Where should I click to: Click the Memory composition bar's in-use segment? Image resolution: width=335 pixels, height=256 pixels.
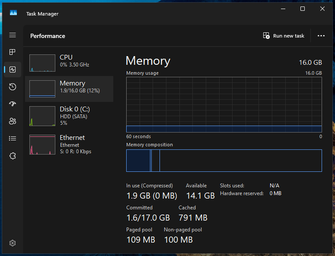pyautogui.click(x=138, y=161)
